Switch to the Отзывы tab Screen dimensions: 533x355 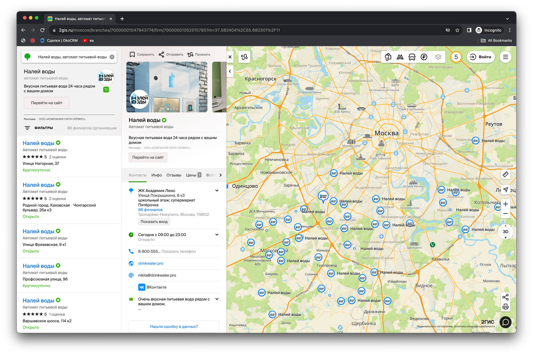pyautogui.click(x=174, y=175)
